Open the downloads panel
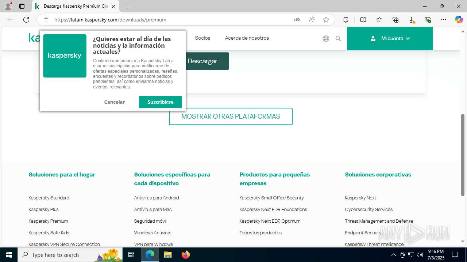The image size is (467, 262). [x=412, y=20]
